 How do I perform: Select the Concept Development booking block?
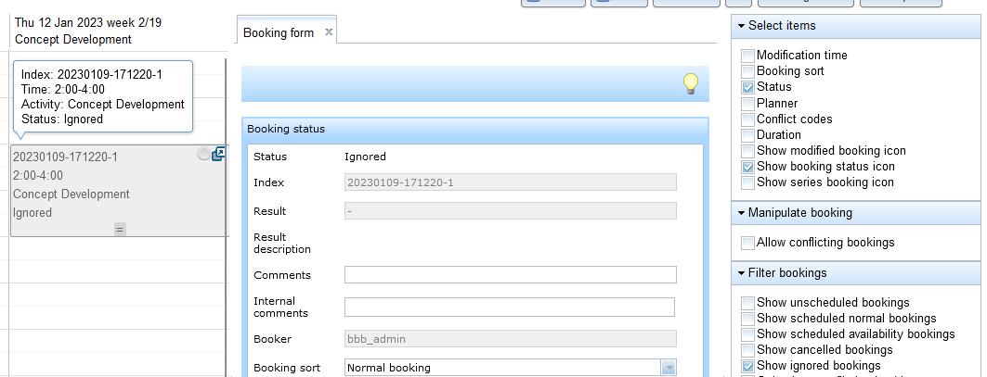pos(119,191)
